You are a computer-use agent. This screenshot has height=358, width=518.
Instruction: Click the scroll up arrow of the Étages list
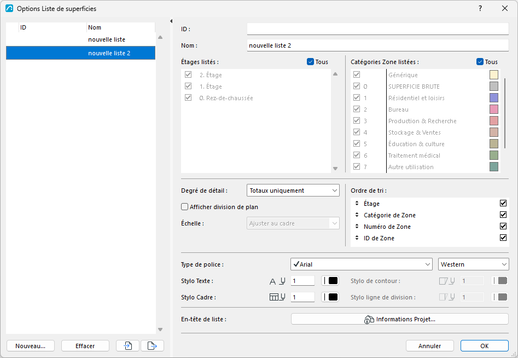(335, 74)
